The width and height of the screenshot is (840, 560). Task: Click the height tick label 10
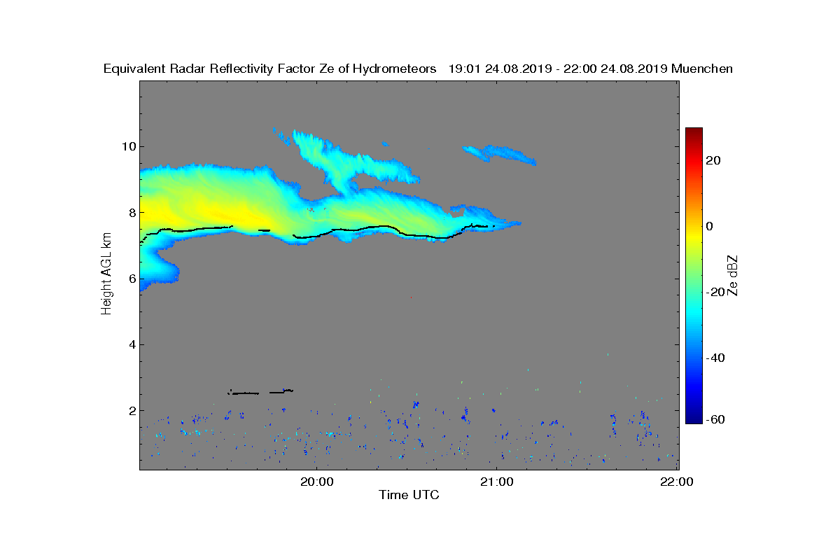point(127,146)
